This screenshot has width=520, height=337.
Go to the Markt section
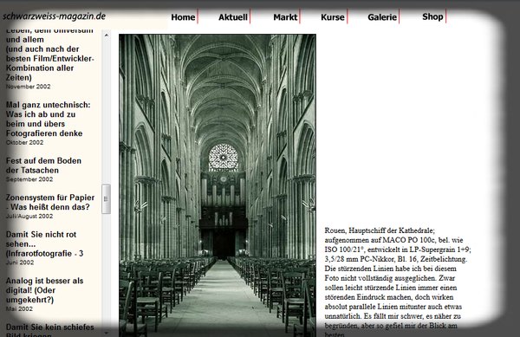[x=285, y=17]
